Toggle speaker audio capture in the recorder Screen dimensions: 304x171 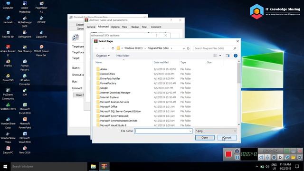point(261,157)
